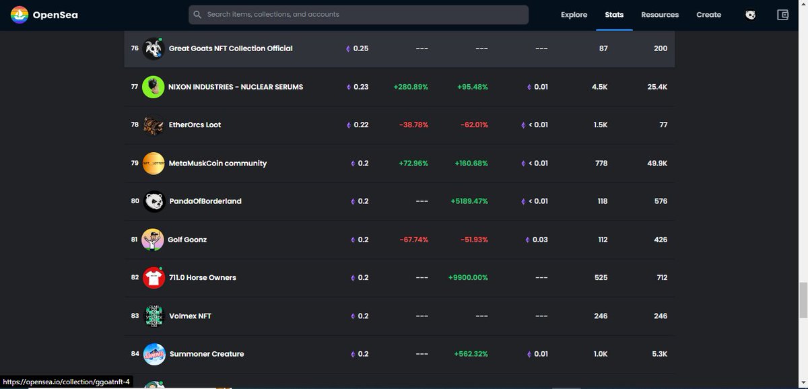The height and width of the screenshot is (389, 808).
Task: Click 0.03 floor price for Golf Goonz
Action: [541, 240]
